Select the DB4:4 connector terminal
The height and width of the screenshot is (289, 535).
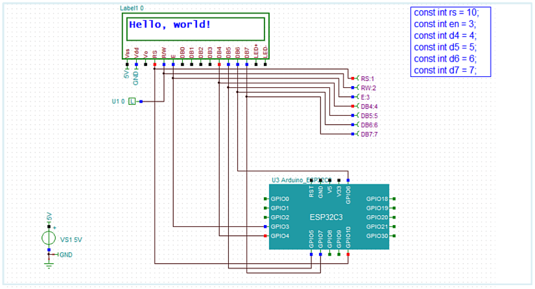[353, 106]
